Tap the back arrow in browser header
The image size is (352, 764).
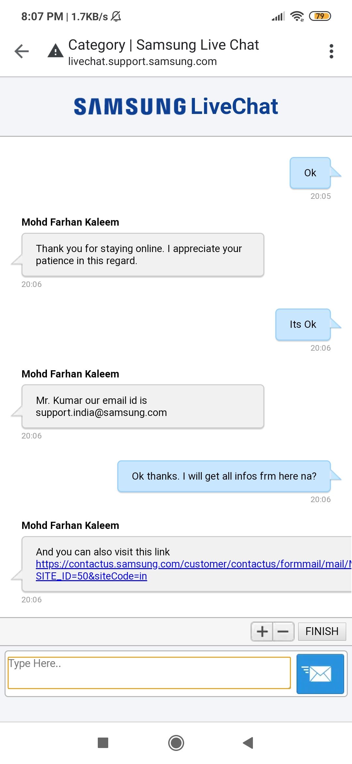pos(22,51)
